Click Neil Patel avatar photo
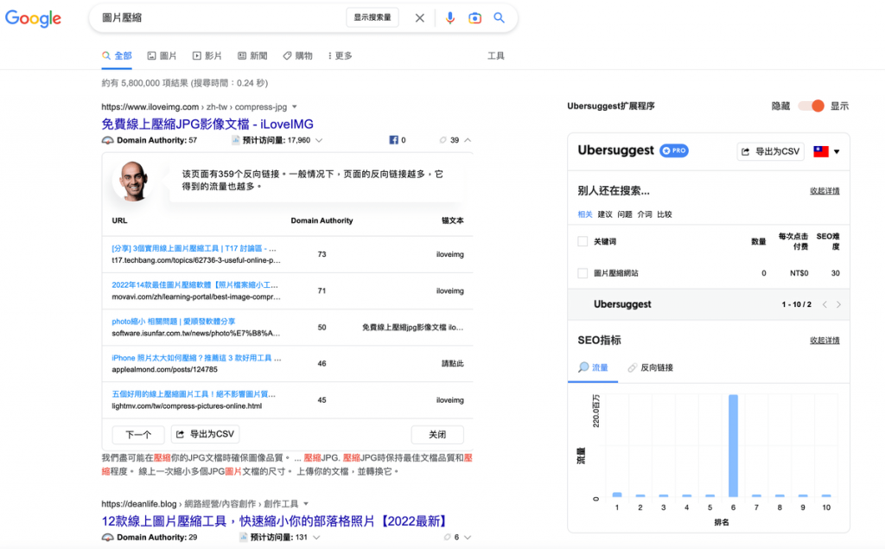Viewport: 885px width, 549px height. pos(133,181)
